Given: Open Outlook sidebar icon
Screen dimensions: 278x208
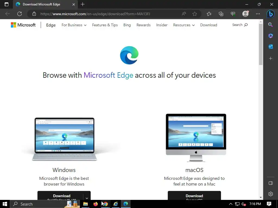Looking at the screenshot, I should click(271, 47).
